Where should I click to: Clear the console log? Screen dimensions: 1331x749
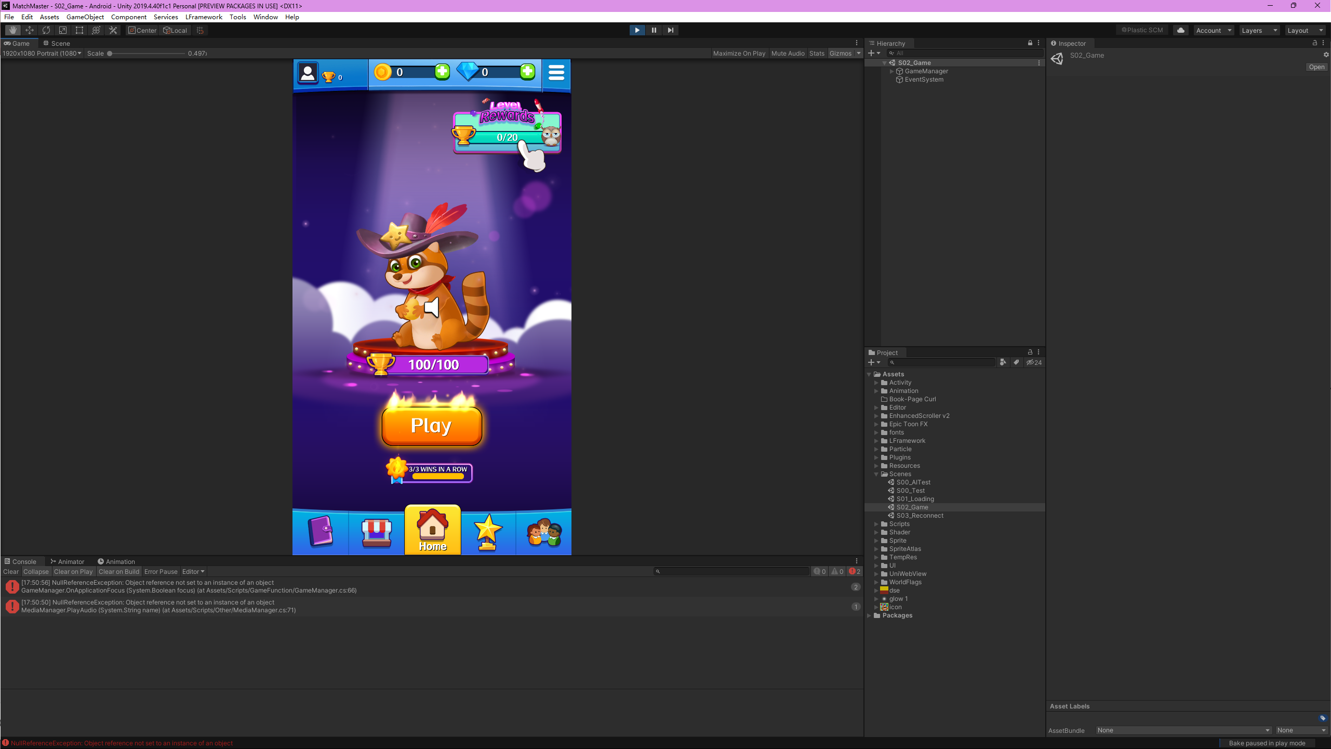click(x=11, y=571)
